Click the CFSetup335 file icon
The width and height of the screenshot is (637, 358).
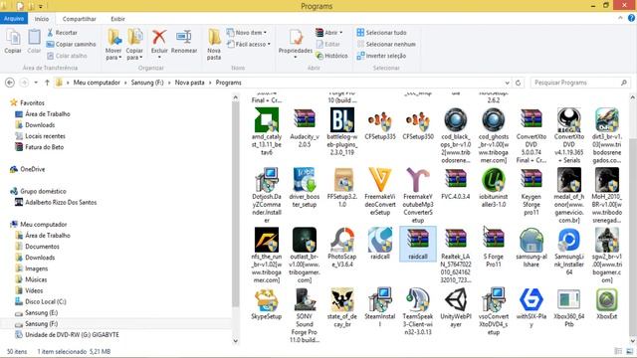380,120
